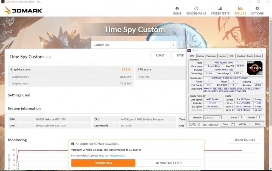
Task: Click the Show Details button
Action: pyautogui.click(x=244, y=140)
